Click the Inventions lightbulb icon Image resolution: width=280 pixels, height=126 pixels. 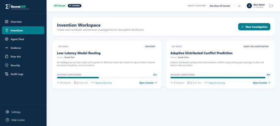coord(7,30)
